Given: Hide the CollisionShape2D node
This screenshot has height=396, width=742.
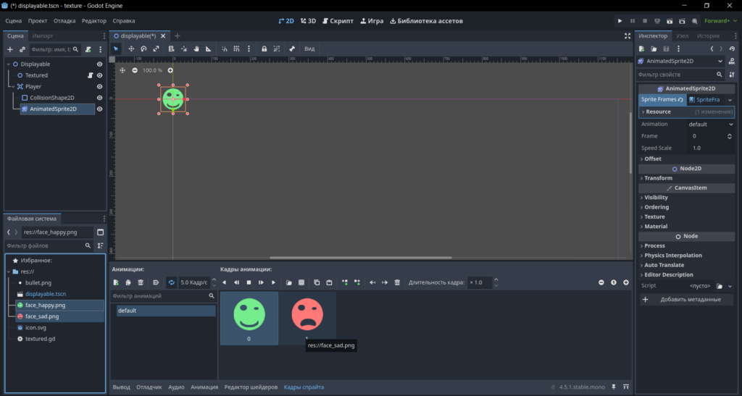Looking at the screenshot, I should click(99, 98).
